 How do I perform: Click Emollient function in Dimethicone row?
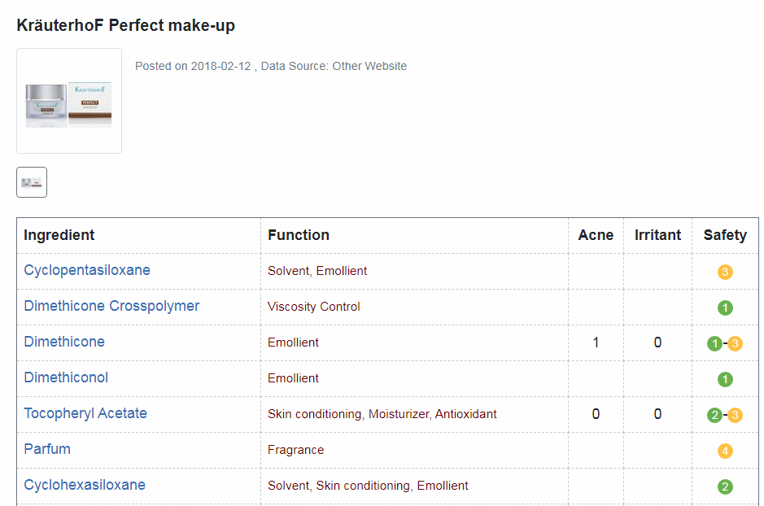point(294,342)
